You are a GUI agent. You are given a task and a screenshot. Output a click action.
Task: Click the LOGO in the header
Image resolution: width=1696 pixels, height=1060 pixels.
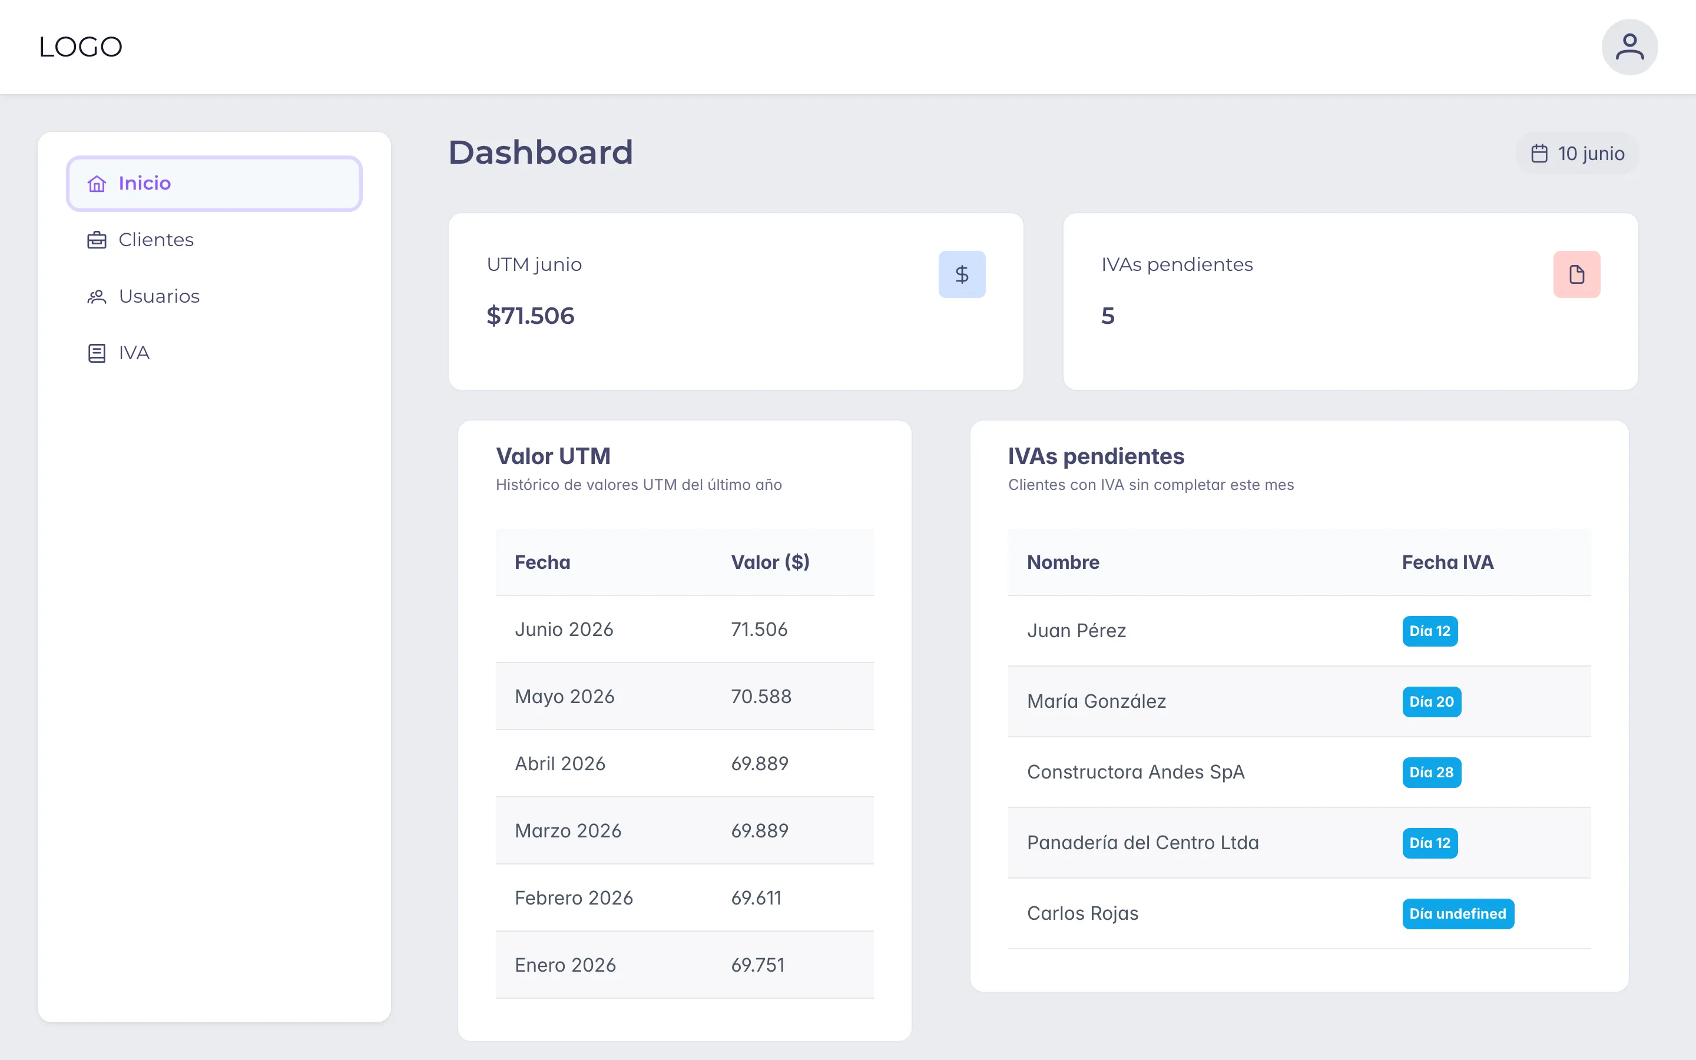tap(81, 47)
